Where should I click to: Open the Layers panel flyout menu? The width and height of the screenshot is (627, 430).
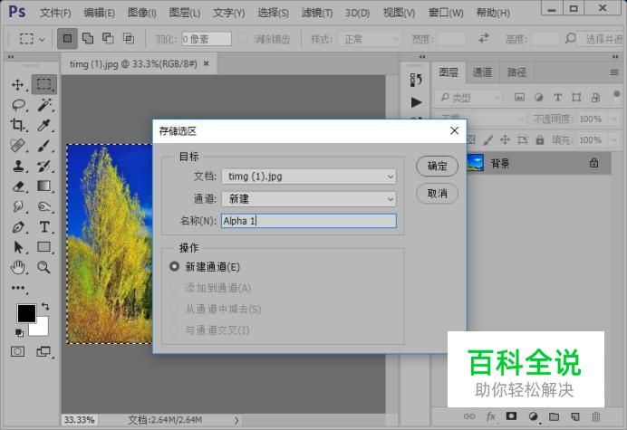[614, 72]
